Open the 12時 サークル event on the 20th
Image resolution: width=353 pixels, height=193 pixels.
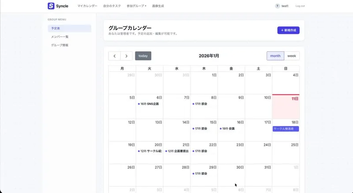(x=150, y=151)
